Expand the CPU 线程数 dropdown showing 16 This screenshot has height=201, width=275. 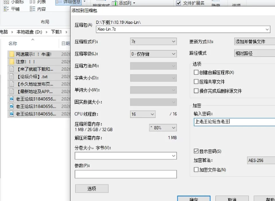click(143, 114)
